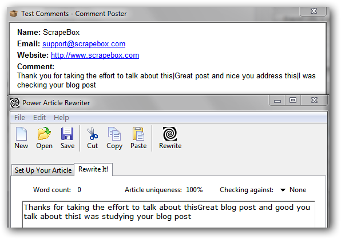Open the Help menu

pos(61,118)
